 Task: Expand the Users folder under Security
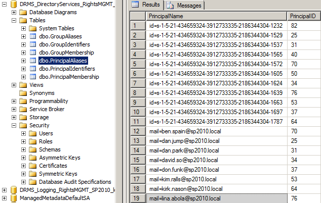click(24, 133)
